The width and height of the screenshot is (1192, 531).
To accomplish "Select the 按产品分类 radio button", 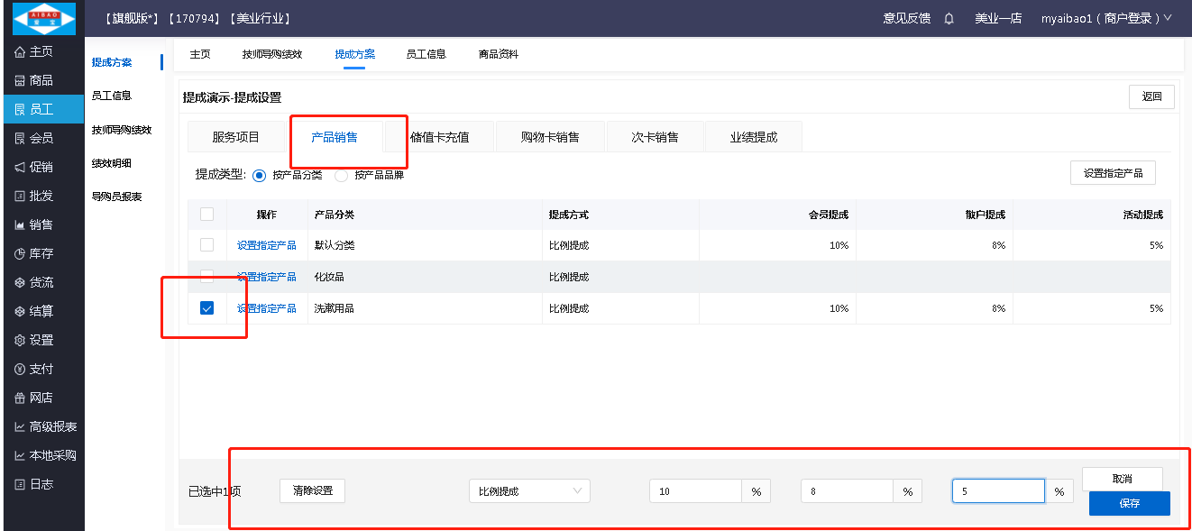I will click(x=260, y=175).
